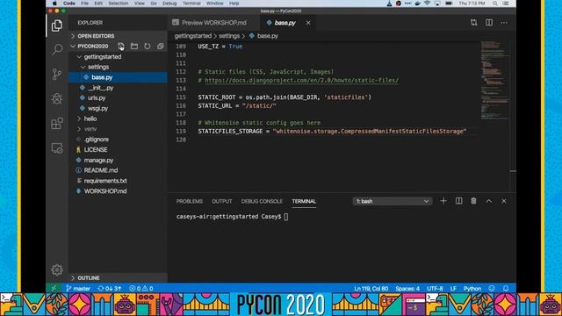Image resolution: width=562 pixels, height=316 pixels.
Task: Switch to the DEBUG CONSOLE tab
Action: click(x=262, y=201)
